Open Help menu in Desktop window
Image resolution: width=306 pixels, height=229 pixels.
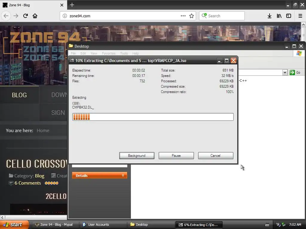tap(135, 53)
